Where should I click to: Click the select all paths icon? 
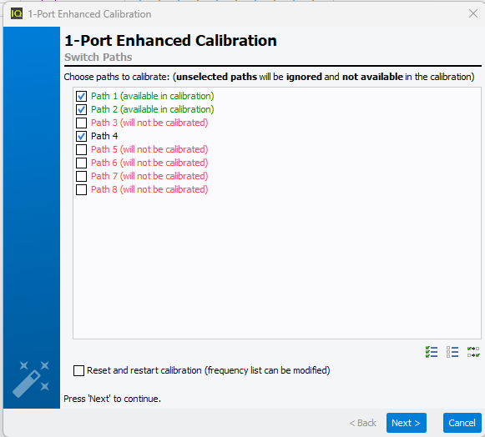pos(432,352)
